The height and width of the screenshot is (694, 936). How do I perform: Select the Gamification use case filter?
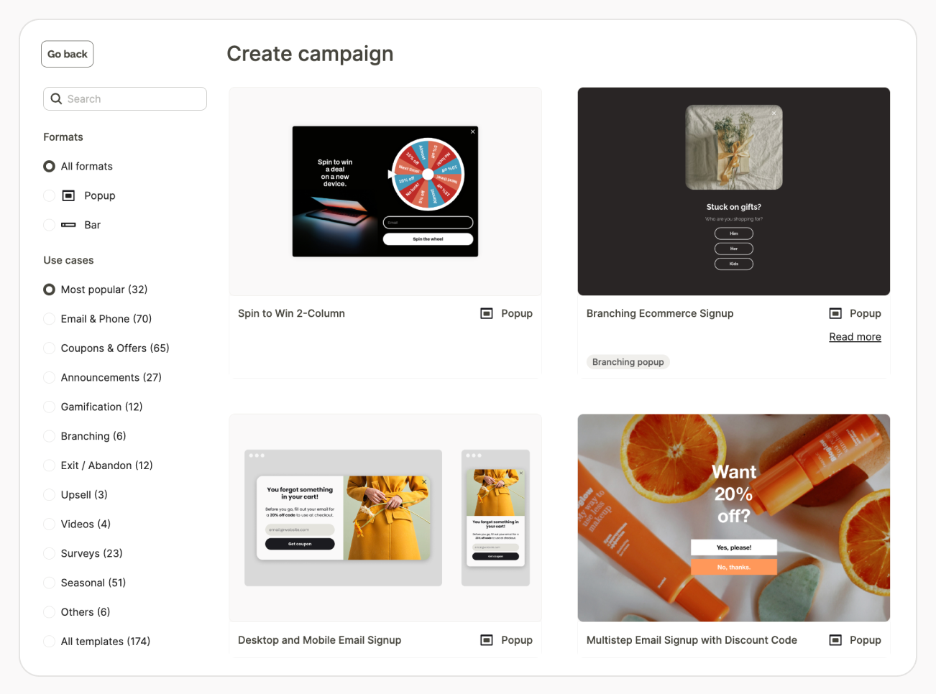click(50, 407)
